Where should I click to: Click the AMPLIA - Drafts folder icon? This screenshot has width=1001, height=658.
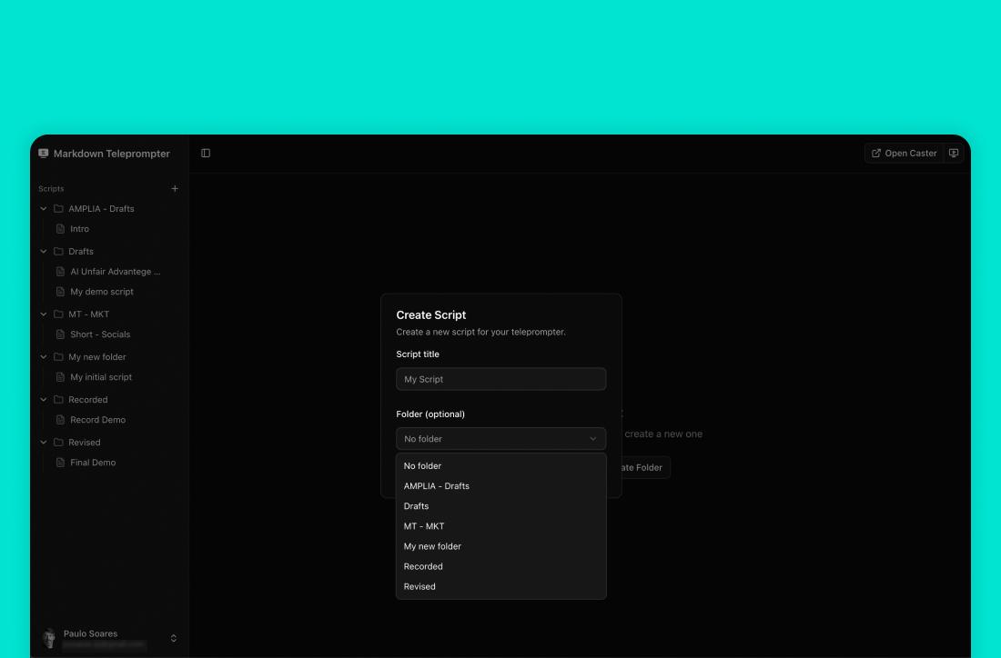point(57,208)
